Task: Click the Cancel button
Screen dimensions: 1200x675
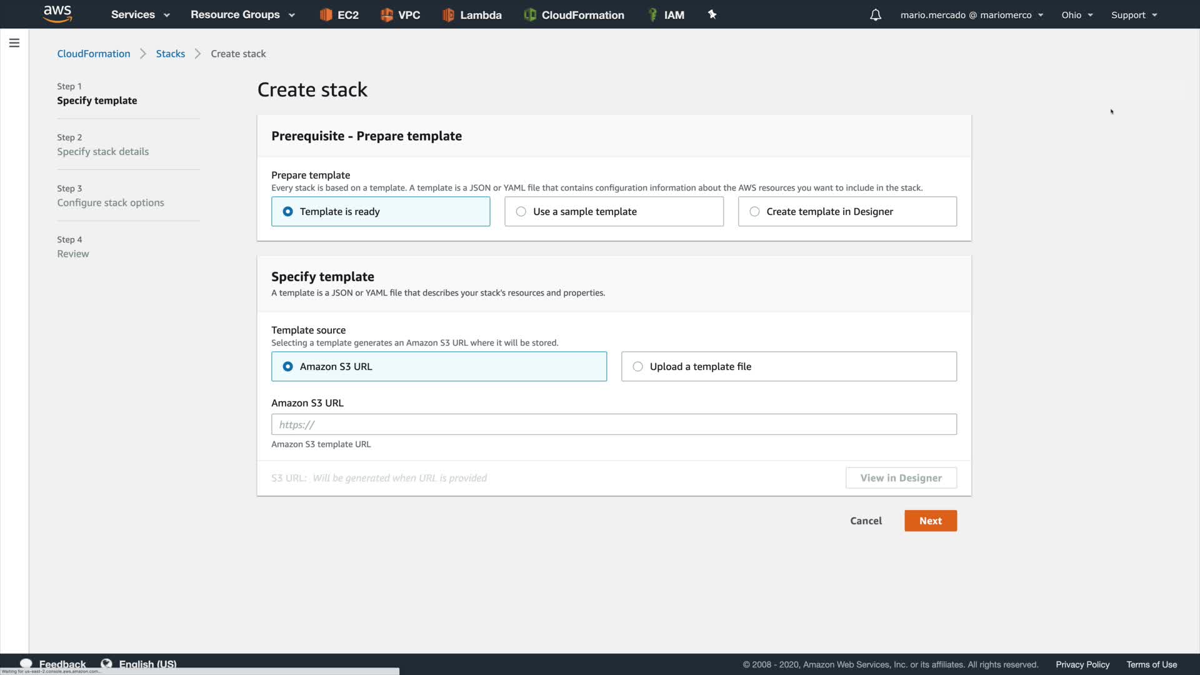Action: tap(866, 521)
